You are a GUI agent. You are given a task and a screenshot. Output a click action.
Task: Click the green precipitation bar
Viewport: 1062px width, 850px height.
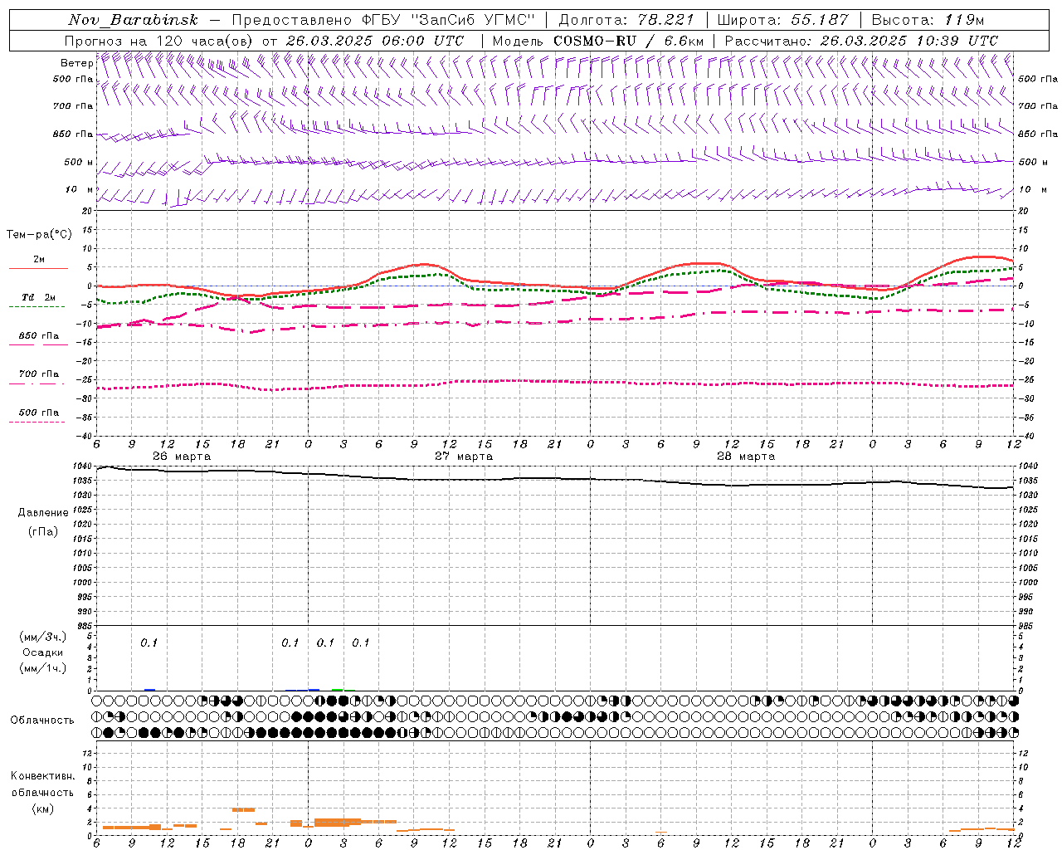[x=337, y=689]
